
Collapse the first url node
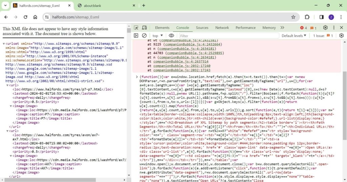pos(7,85)
